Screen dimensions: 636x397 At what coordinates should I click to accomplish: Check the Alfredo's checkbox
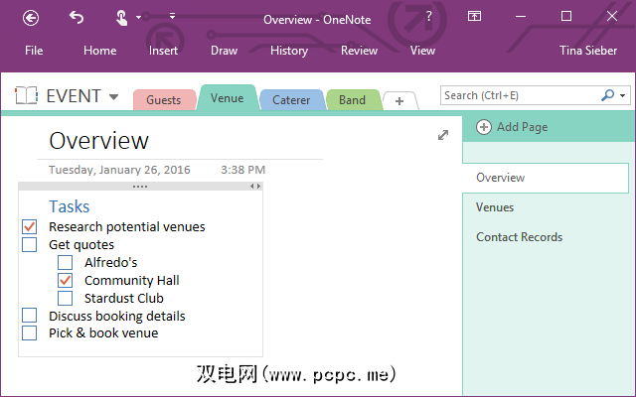tap(65, 262)
